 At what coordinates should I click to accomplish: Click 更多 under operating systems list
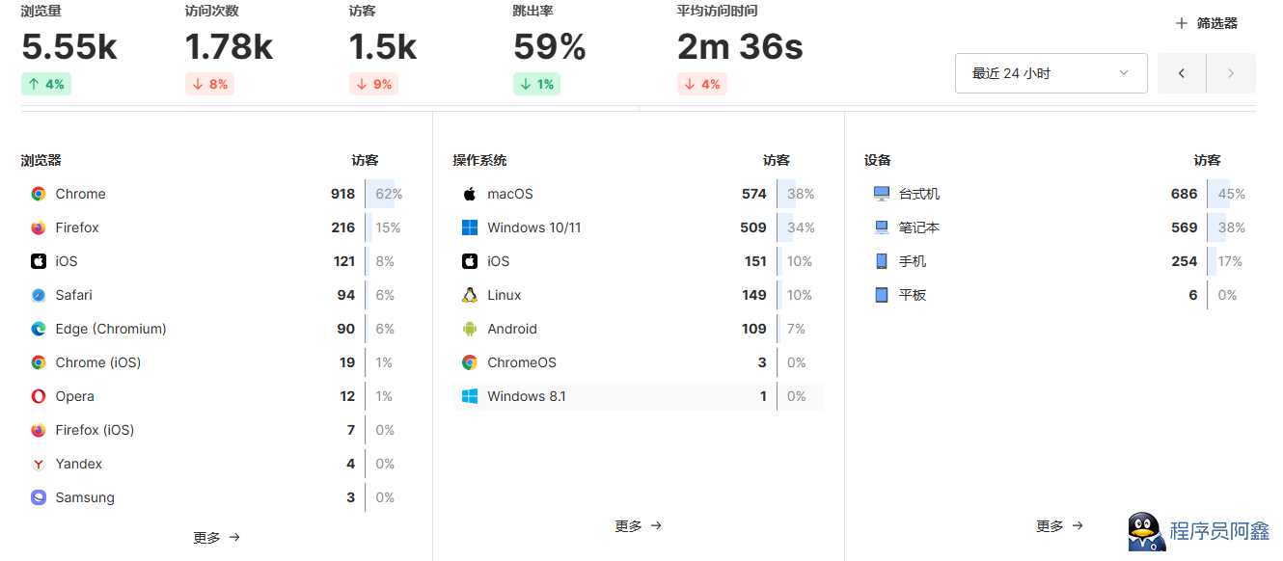point(638,525)
